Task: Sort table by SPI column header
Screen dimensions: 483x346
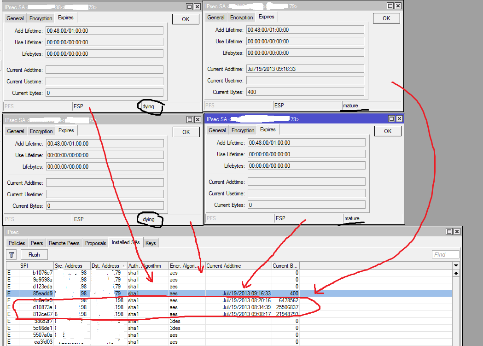Action: (x=36, y=265)
